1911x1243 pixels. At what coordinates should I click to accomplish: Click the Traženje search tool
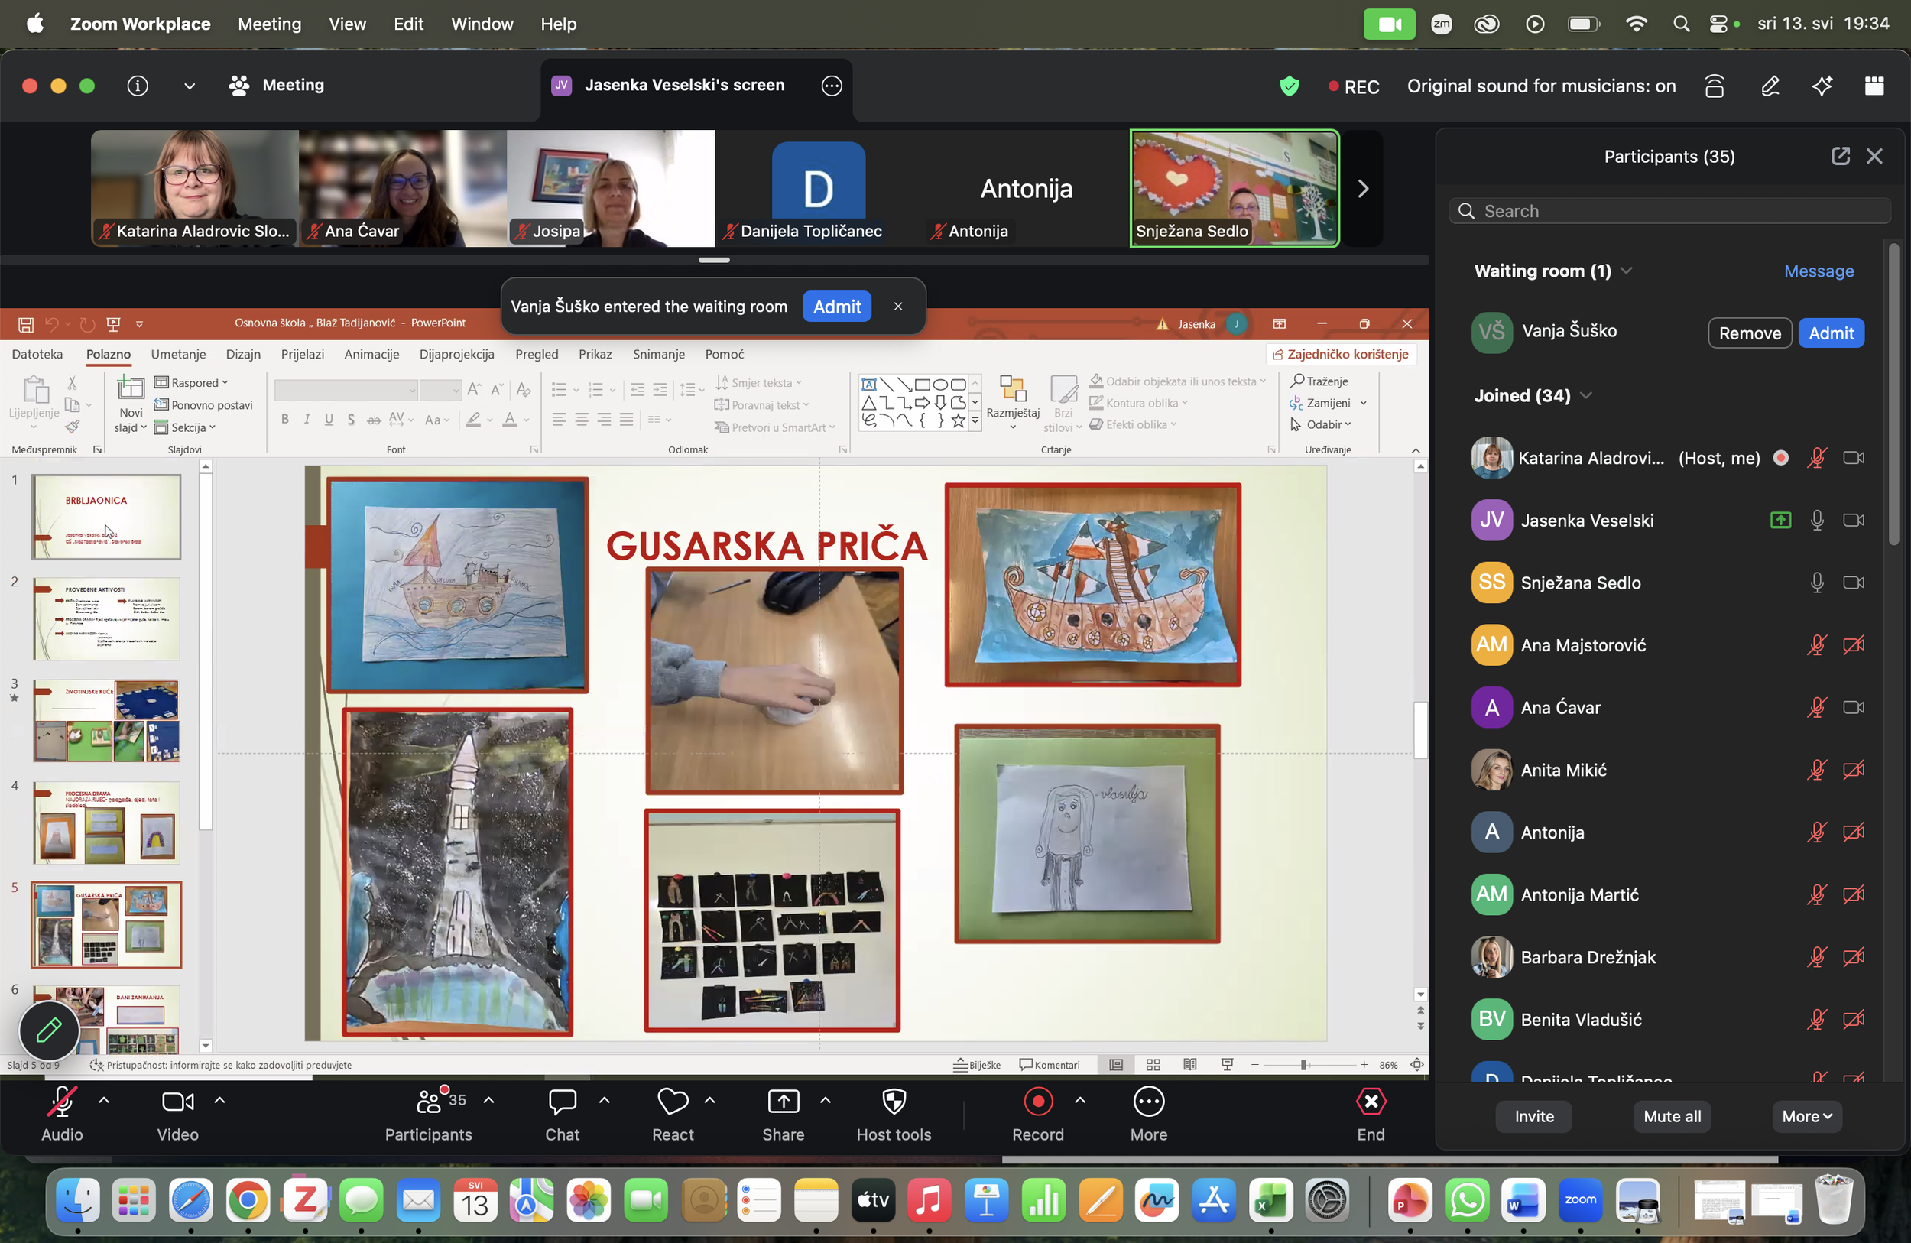click(x=1319, y=381)
